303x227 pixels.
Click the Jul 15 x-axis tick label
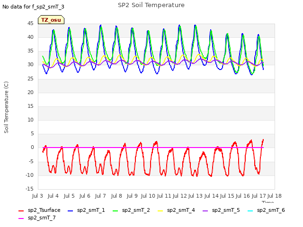click(x=227, y=196)
